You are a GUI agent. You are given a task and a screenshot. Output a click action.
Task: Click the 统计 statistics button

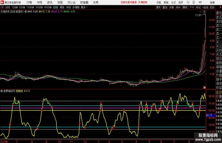(178, 7)
